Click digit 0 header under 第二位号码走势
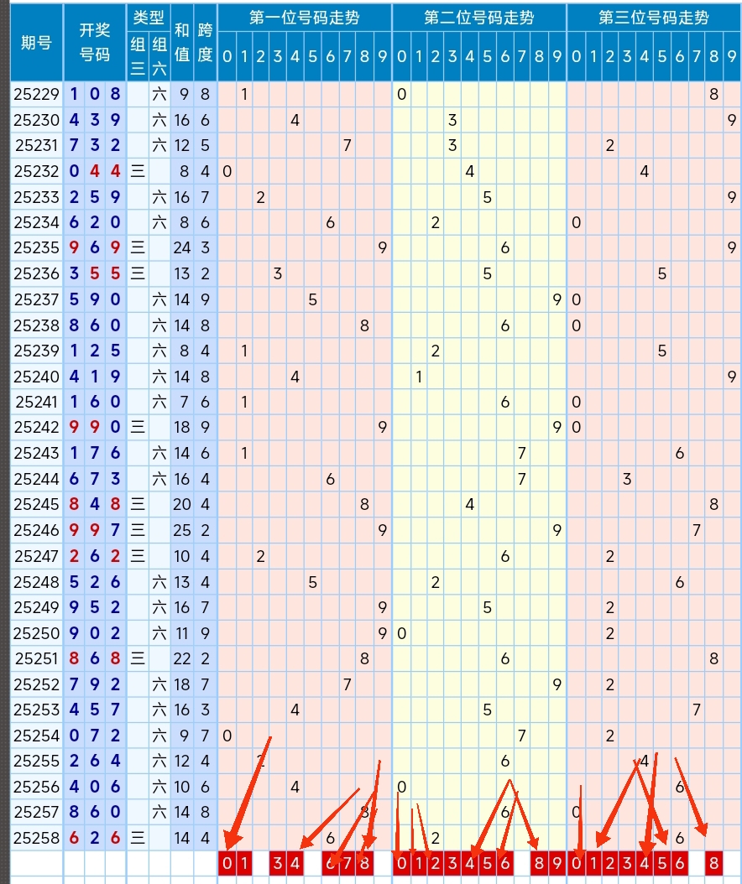Screen dimensions: 742x884 click(401, 56)
